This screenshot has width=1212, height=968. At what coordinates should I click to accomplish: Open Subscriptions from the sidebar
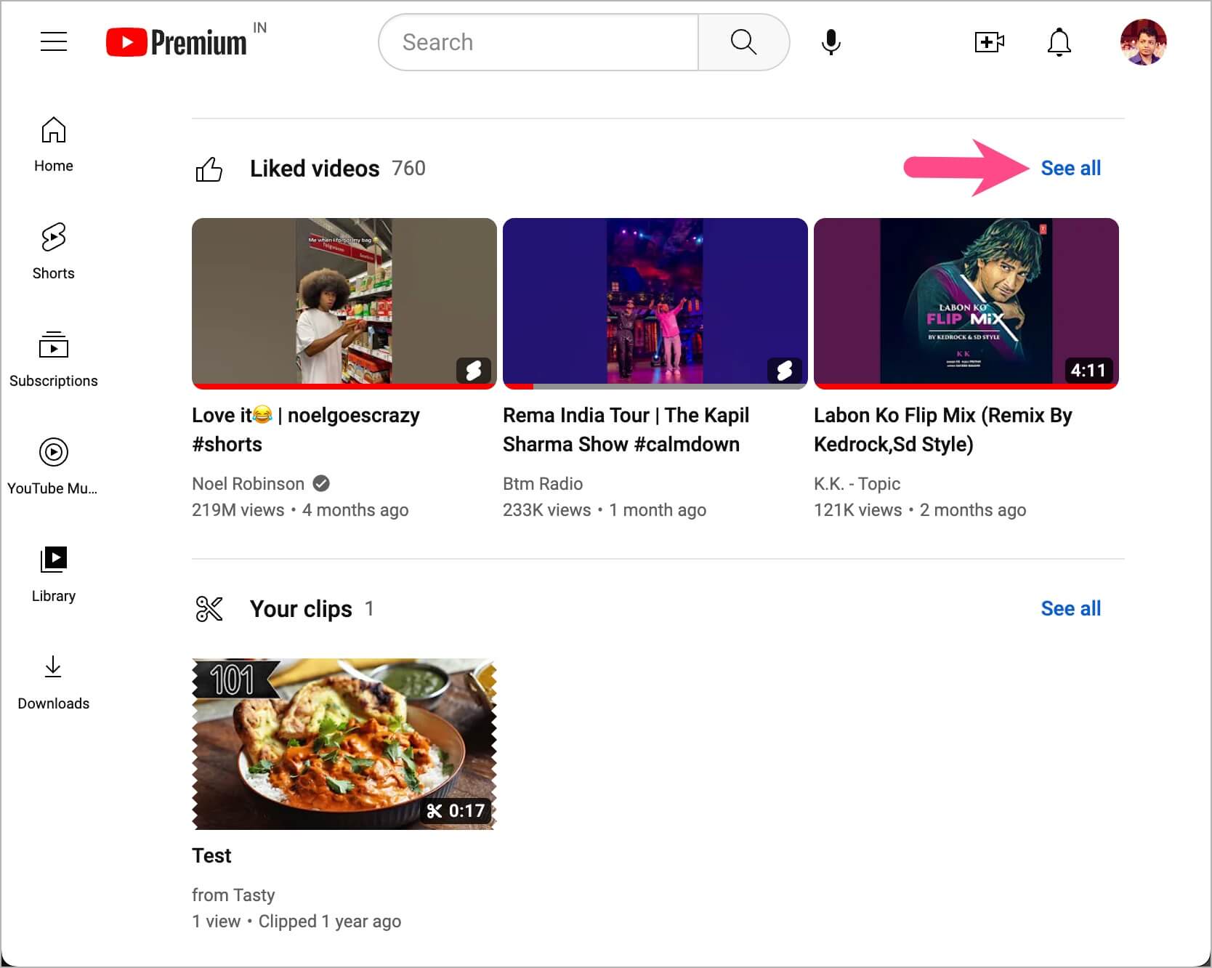54,358
